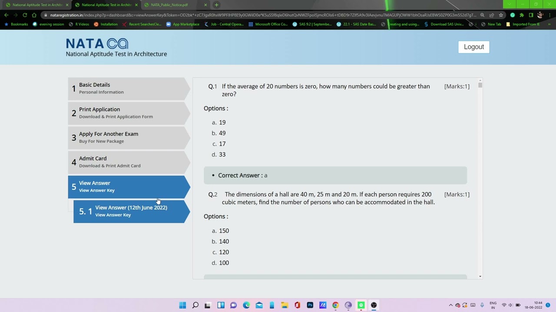Click the 'Correct Answer : a' text
Image resolution: width=556 pixels, height=312 pixels.
[x=243, y=175]
